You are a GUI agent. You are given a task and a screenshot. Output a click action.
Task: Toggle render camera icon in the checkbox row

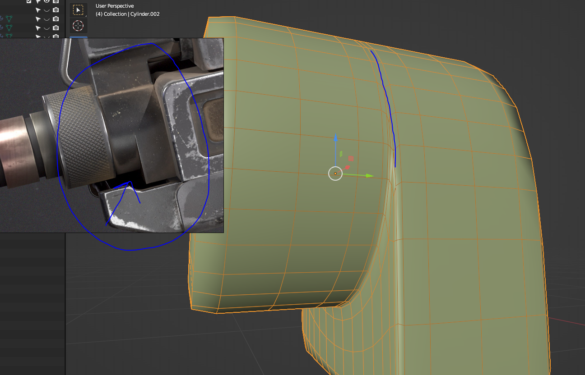point(56,1)
